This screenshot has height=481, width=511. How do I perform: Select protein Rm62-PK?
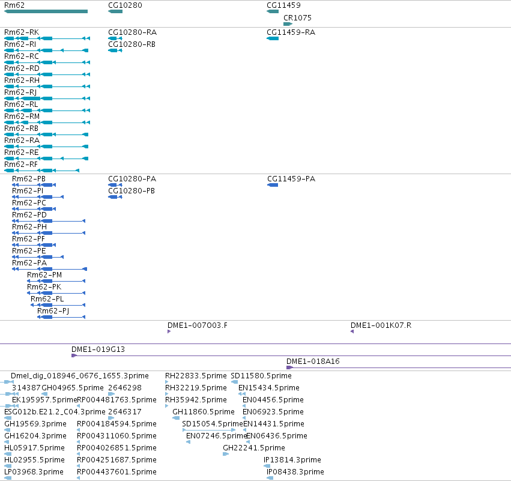56,293
